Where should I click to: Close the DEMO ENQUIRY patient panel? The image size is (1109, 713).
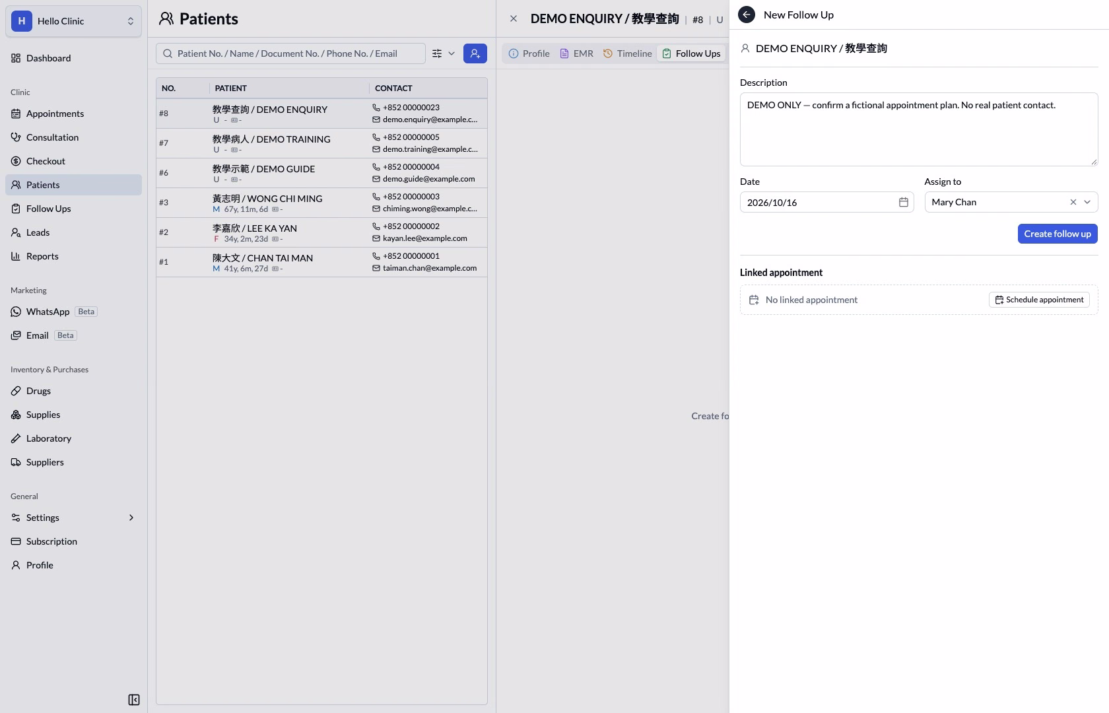[514, 18]
